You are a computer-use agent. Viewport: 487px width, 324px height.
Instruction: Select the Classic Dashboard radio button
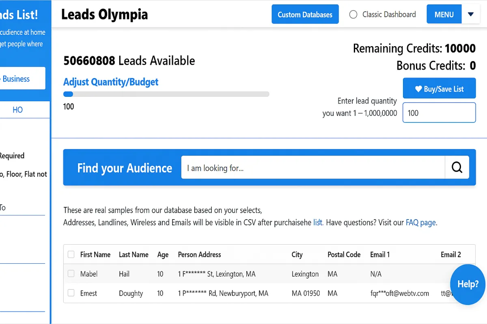point(353,15)
